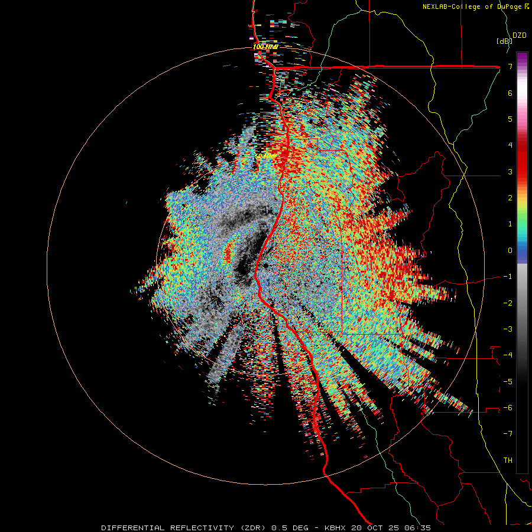The height and width of the screenshot is (532, 532).
Task: Click the -5 value on the color scale
Action: [x=508, y=382]
